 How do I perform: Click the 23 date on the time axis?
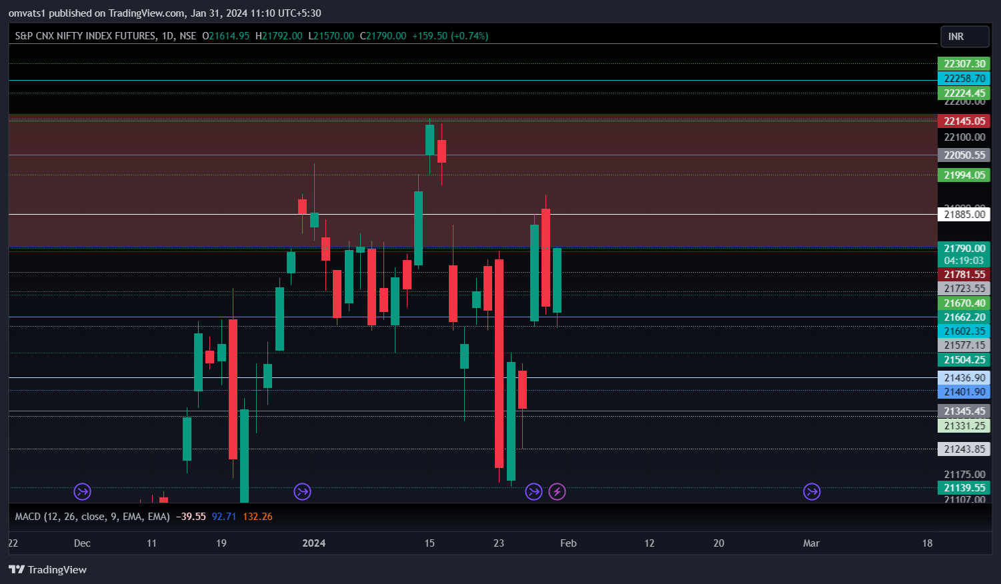point(499,543)
